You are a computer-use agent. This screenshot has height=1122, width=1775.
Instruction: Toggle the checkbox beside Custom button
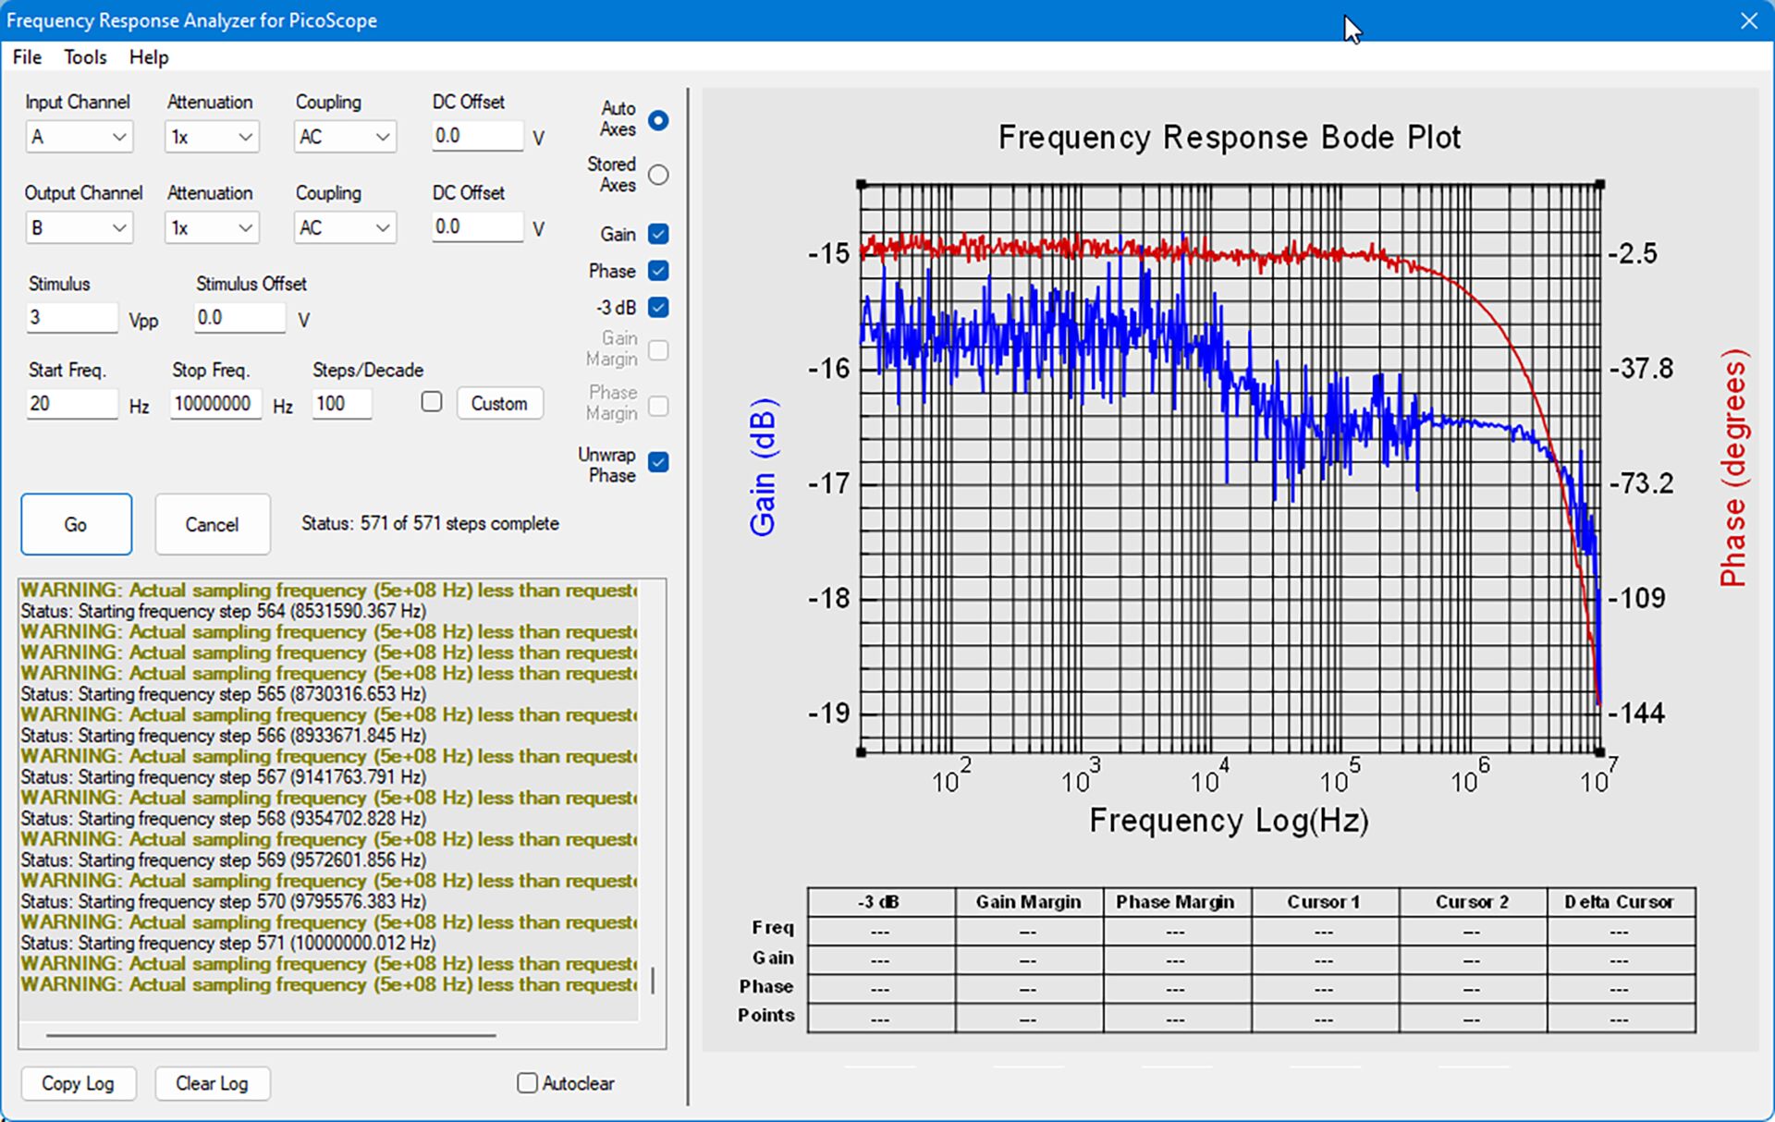(432, 402)
